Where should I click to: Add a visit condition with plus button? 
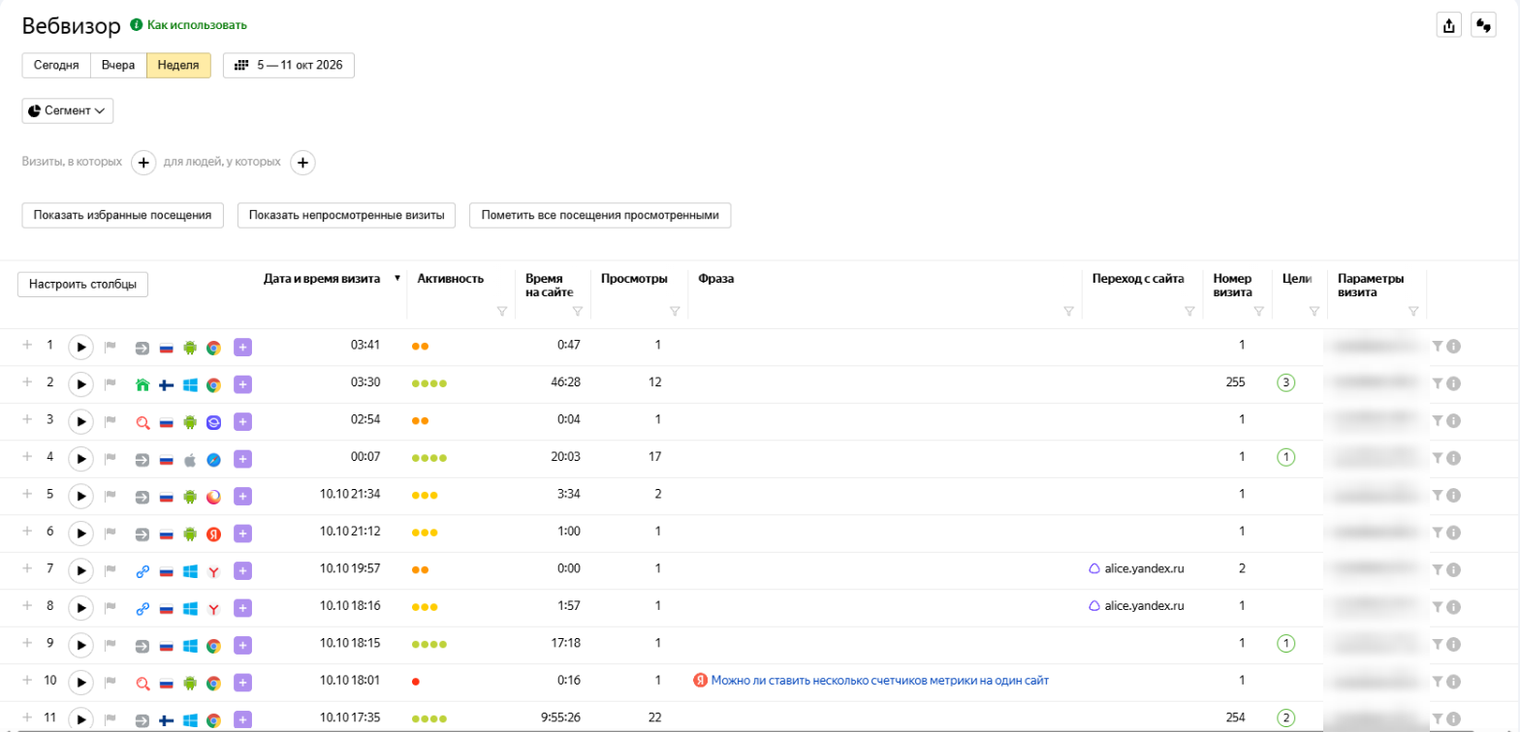point(143,163)
